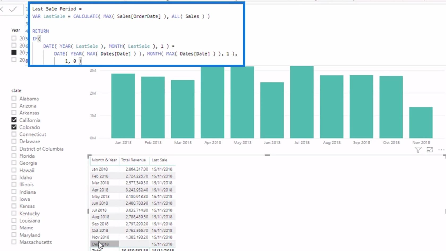Check the Connecticut state checkbox
This screenshot has width=446, height=251.
14,134
